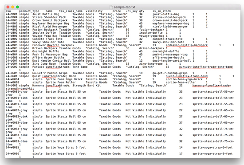Viewport: 244px width, 165px height.
Task: Click the name 'Overnight Duffle'
Action: point(46,51)
